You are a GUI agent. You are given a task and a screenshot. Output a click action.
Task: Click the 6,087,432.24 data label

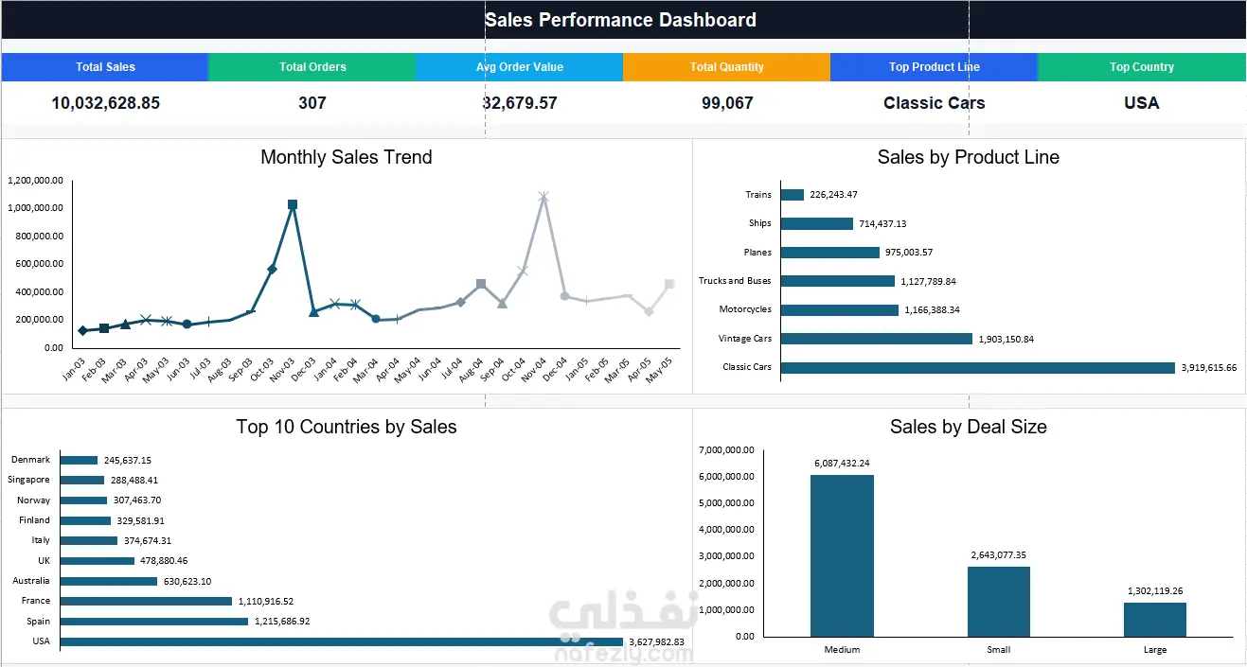pos(842,464)
